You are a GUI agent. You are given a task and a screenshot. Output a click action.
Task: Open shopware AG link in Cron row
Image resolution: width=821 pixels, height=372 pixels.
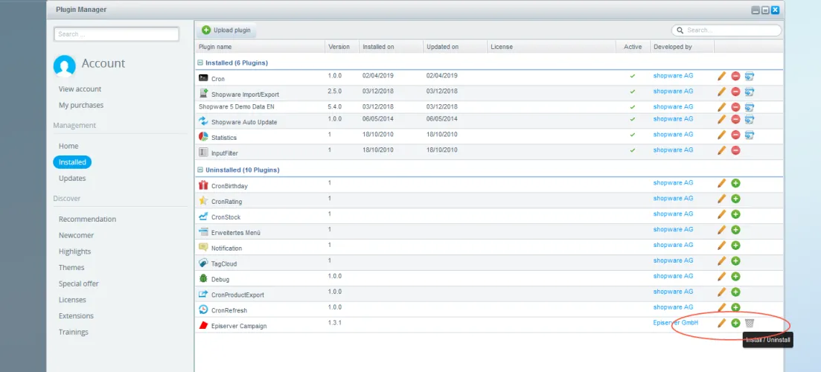[673, 76]
